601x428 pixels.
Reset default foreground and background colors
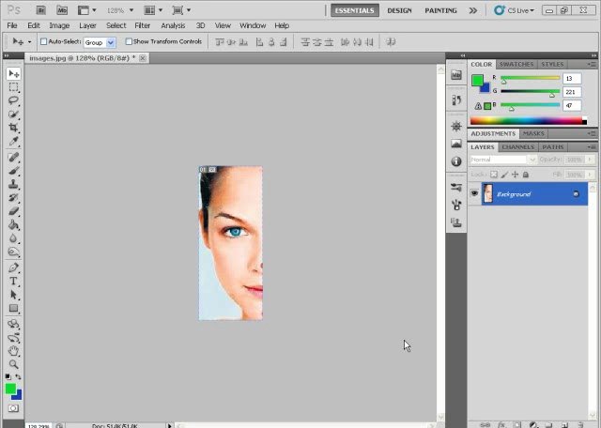point(8,377)
